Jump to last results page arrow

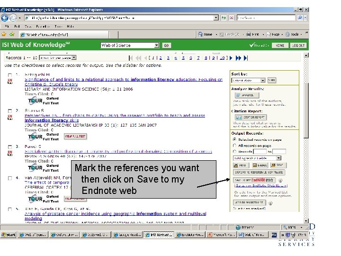tap(245, 58)
